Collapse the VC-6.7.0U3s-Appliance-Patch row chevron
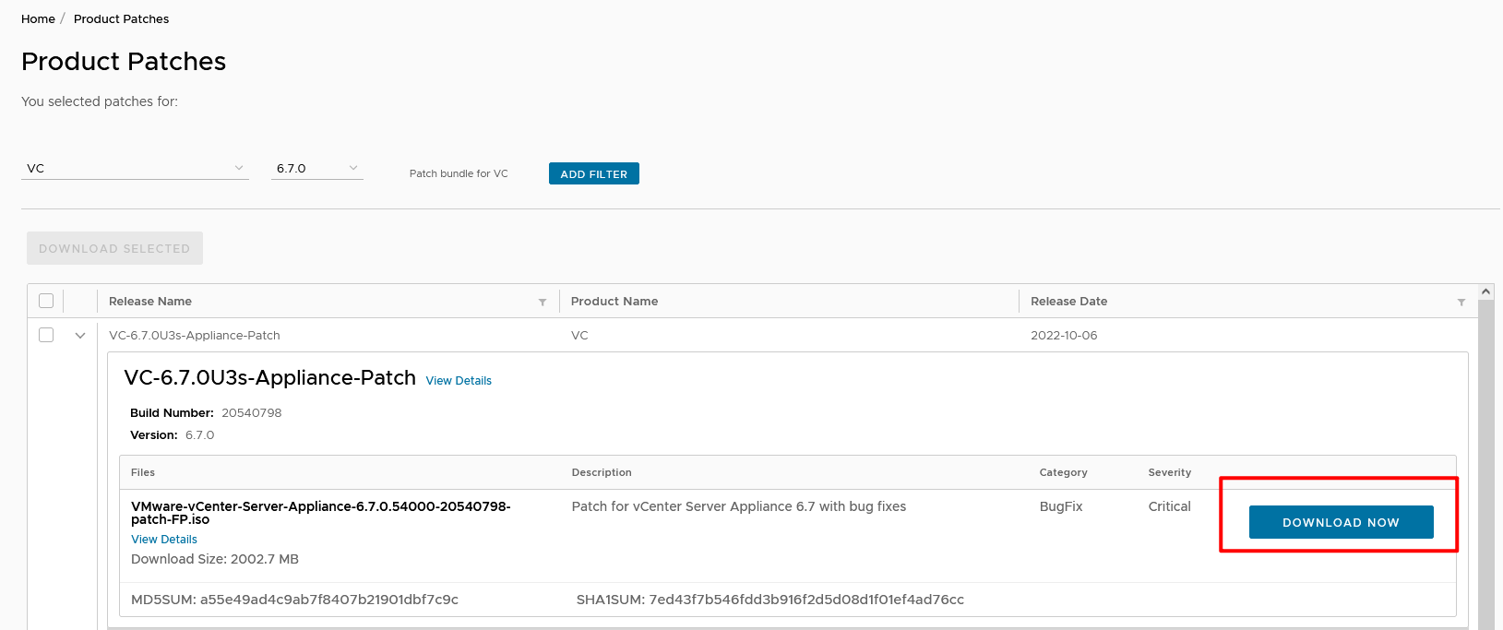Screen dimensions: 1503x630 coord(80,336)
